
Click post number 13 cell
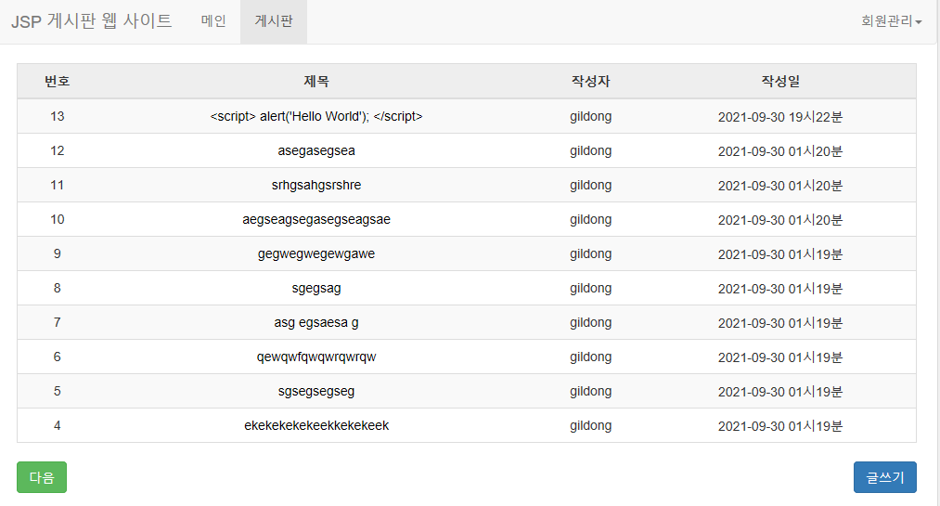pos(57,116)
